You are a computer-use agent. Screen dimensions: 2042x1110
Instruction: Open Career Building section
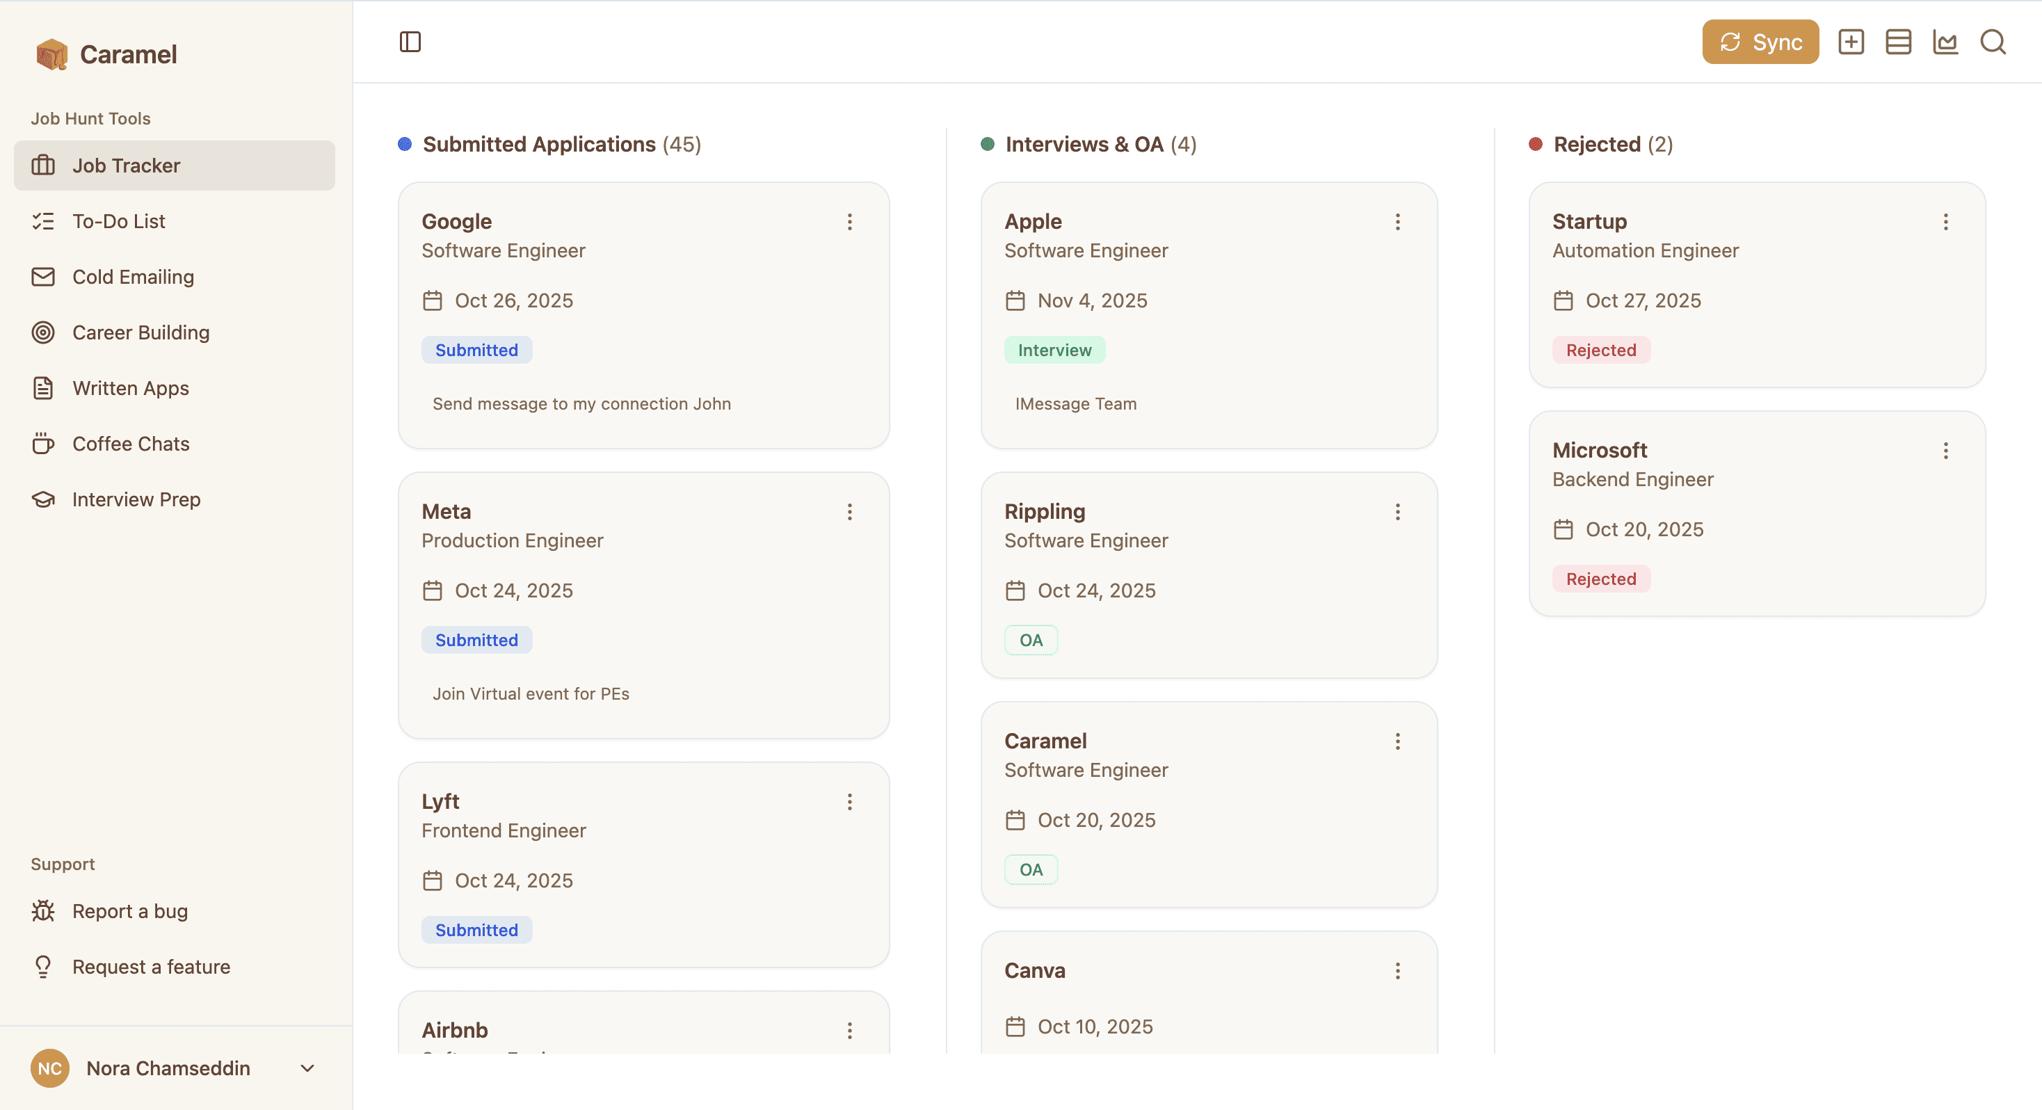click(175, 332)
